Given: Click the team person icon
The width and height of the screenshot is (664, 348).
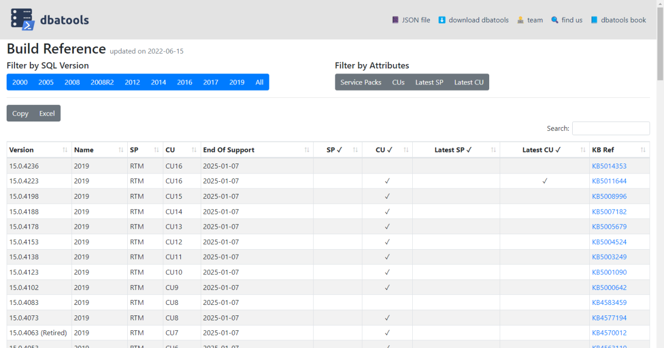Looking at the screenshot, I should 520,20.
